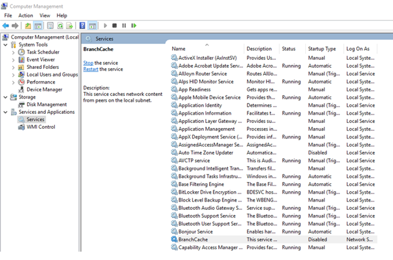Sort by the Status column header
The width and height of the screenshot is (393, 260).
(292, 49)
